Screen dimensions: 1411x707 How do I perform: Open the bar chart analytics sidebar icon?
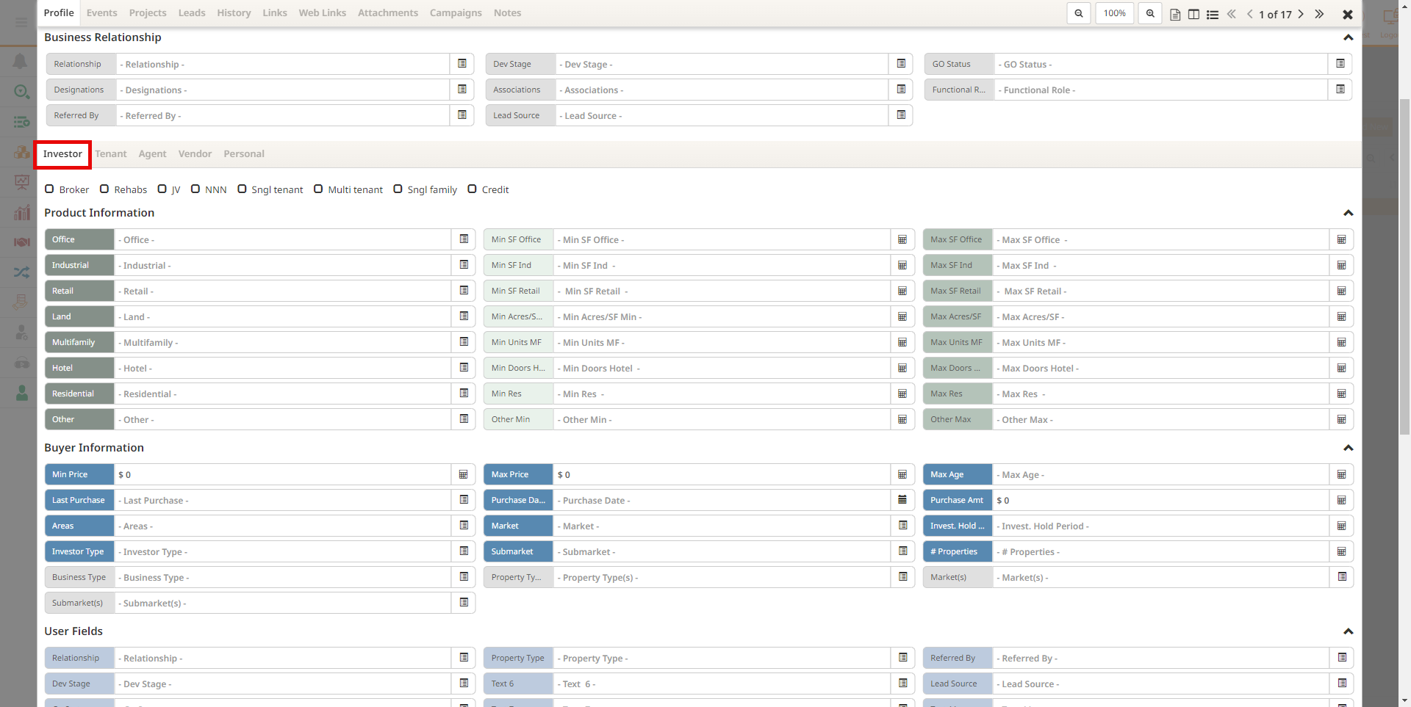click(21, 213)
